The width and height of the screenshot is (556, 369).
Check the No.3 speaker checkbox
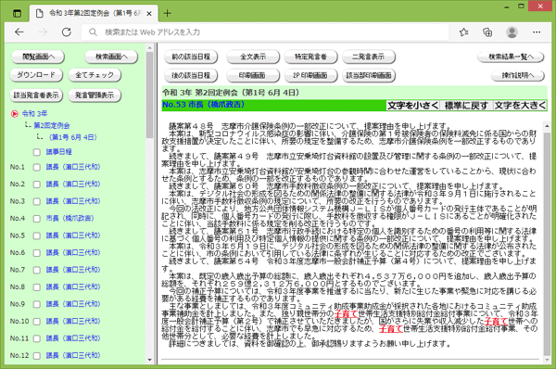coord(36,201)
